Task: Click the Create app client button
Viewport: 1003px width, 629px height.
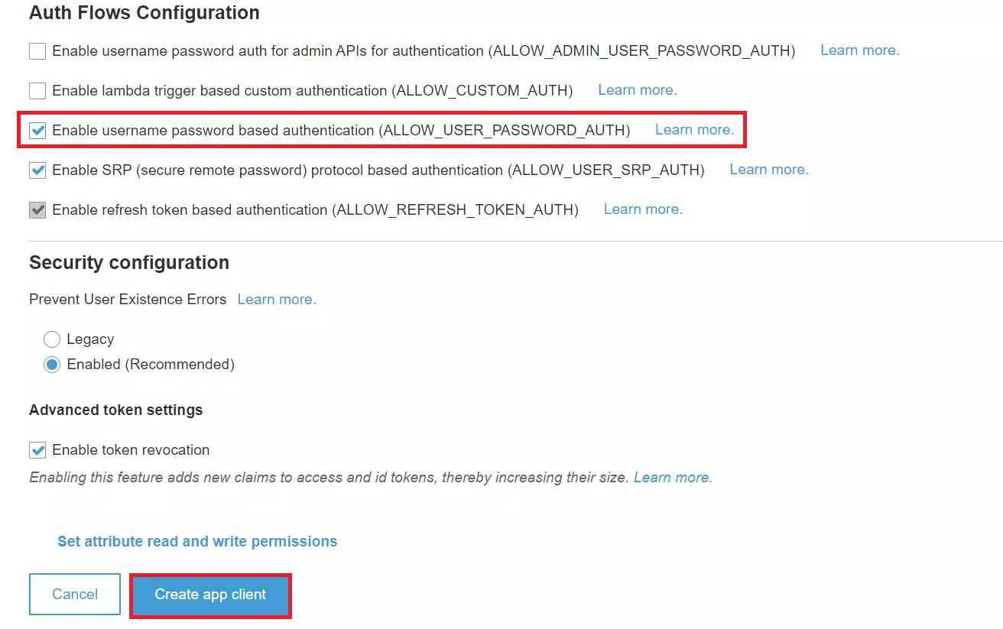Action: (x=210, y=594)
